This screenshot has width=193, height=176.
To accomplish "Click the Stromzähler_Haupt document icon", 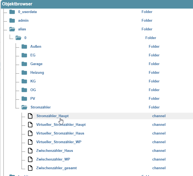I will [x=31, y=116].
